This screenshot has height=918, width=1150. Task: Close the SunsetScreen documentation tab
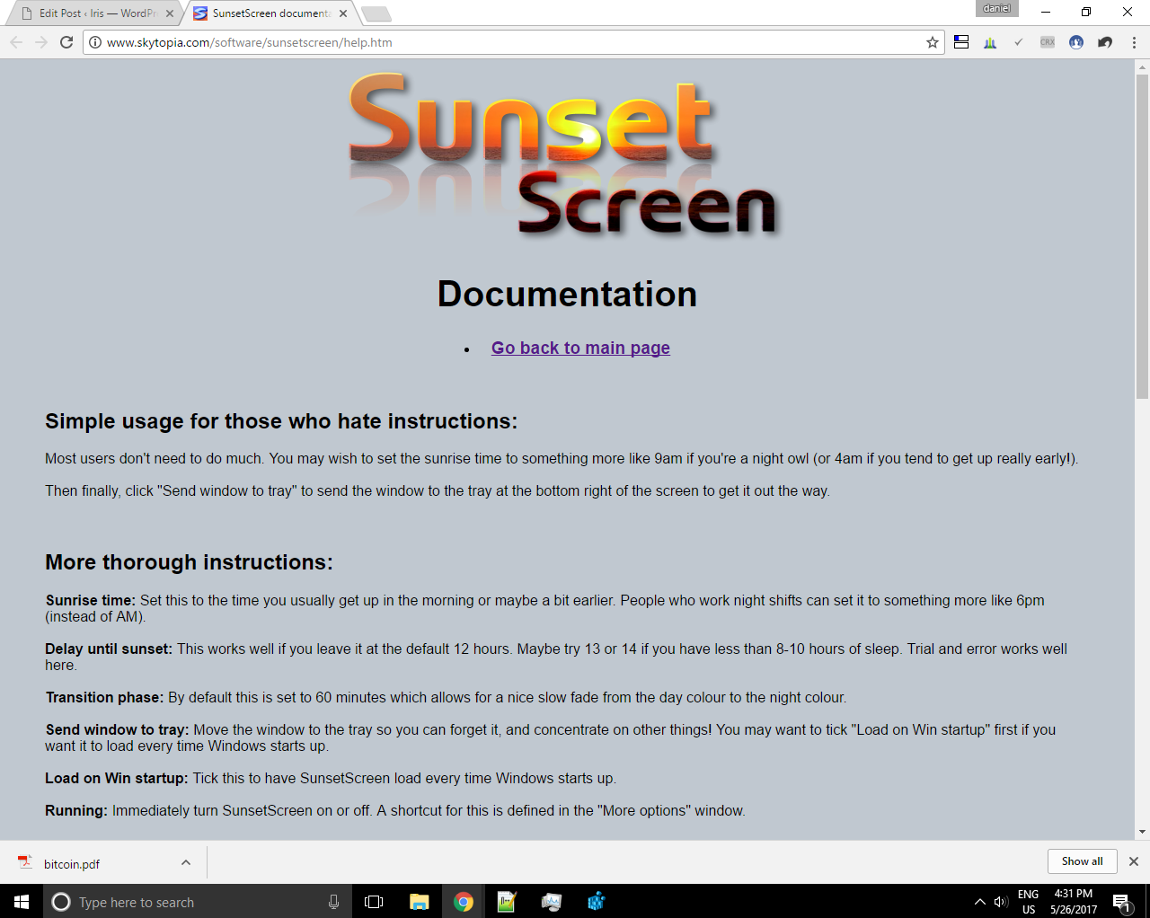pos(343,13)
